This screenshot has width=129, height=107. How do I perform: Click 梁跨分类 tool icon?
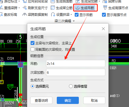tap(105, 1)
